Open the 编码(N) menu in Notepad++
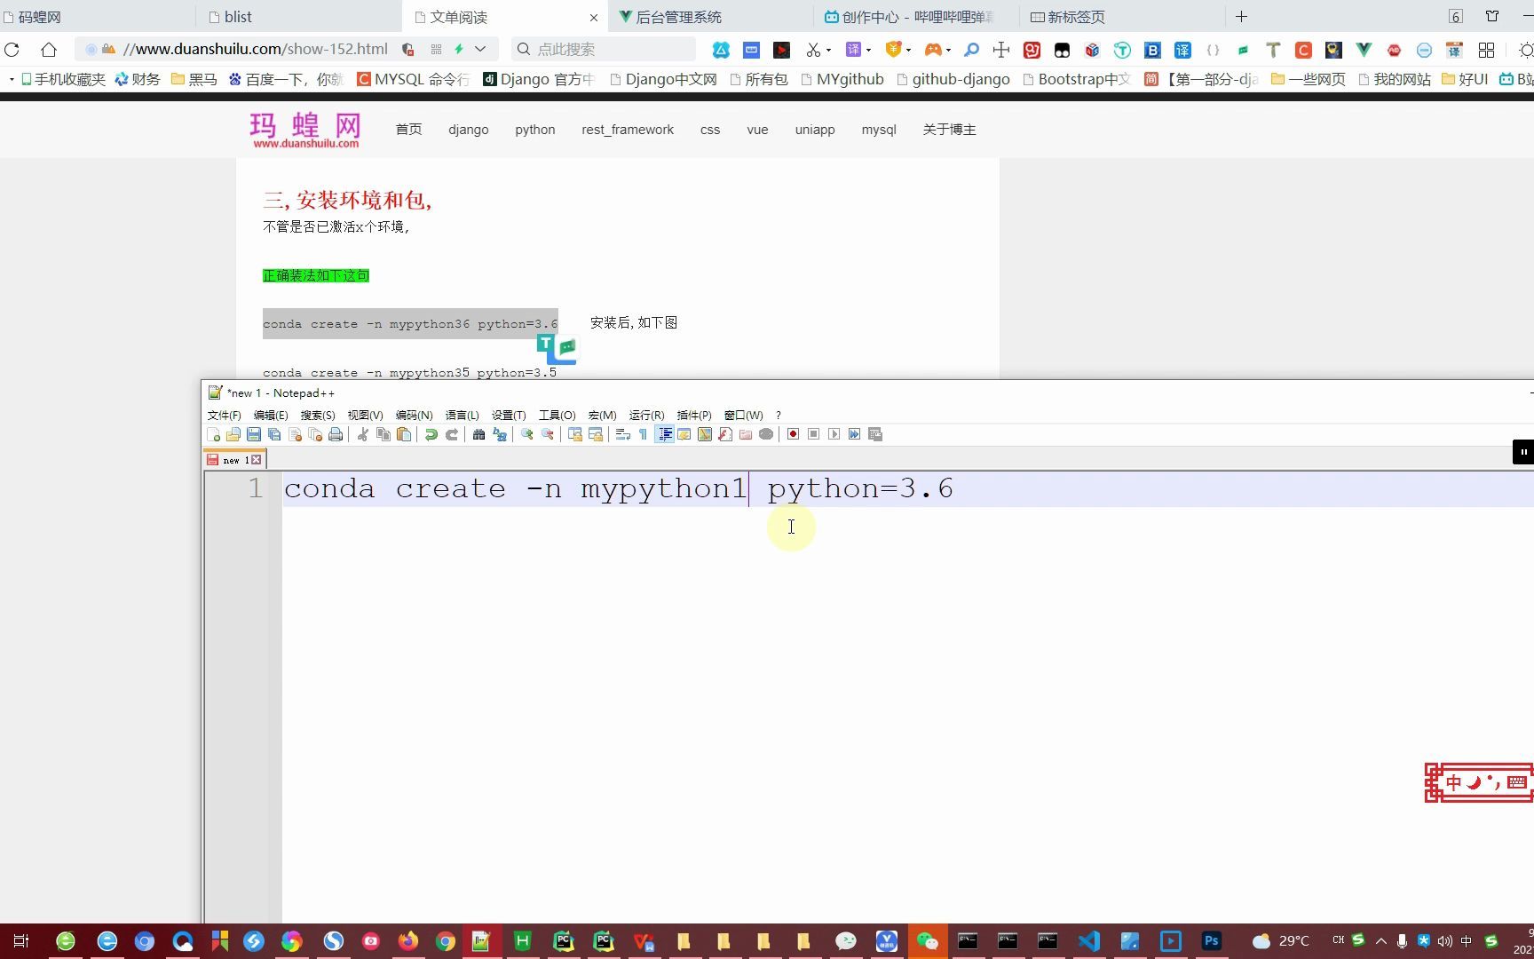Screen dimensions: 1534x959 click(x=414, y=416)
